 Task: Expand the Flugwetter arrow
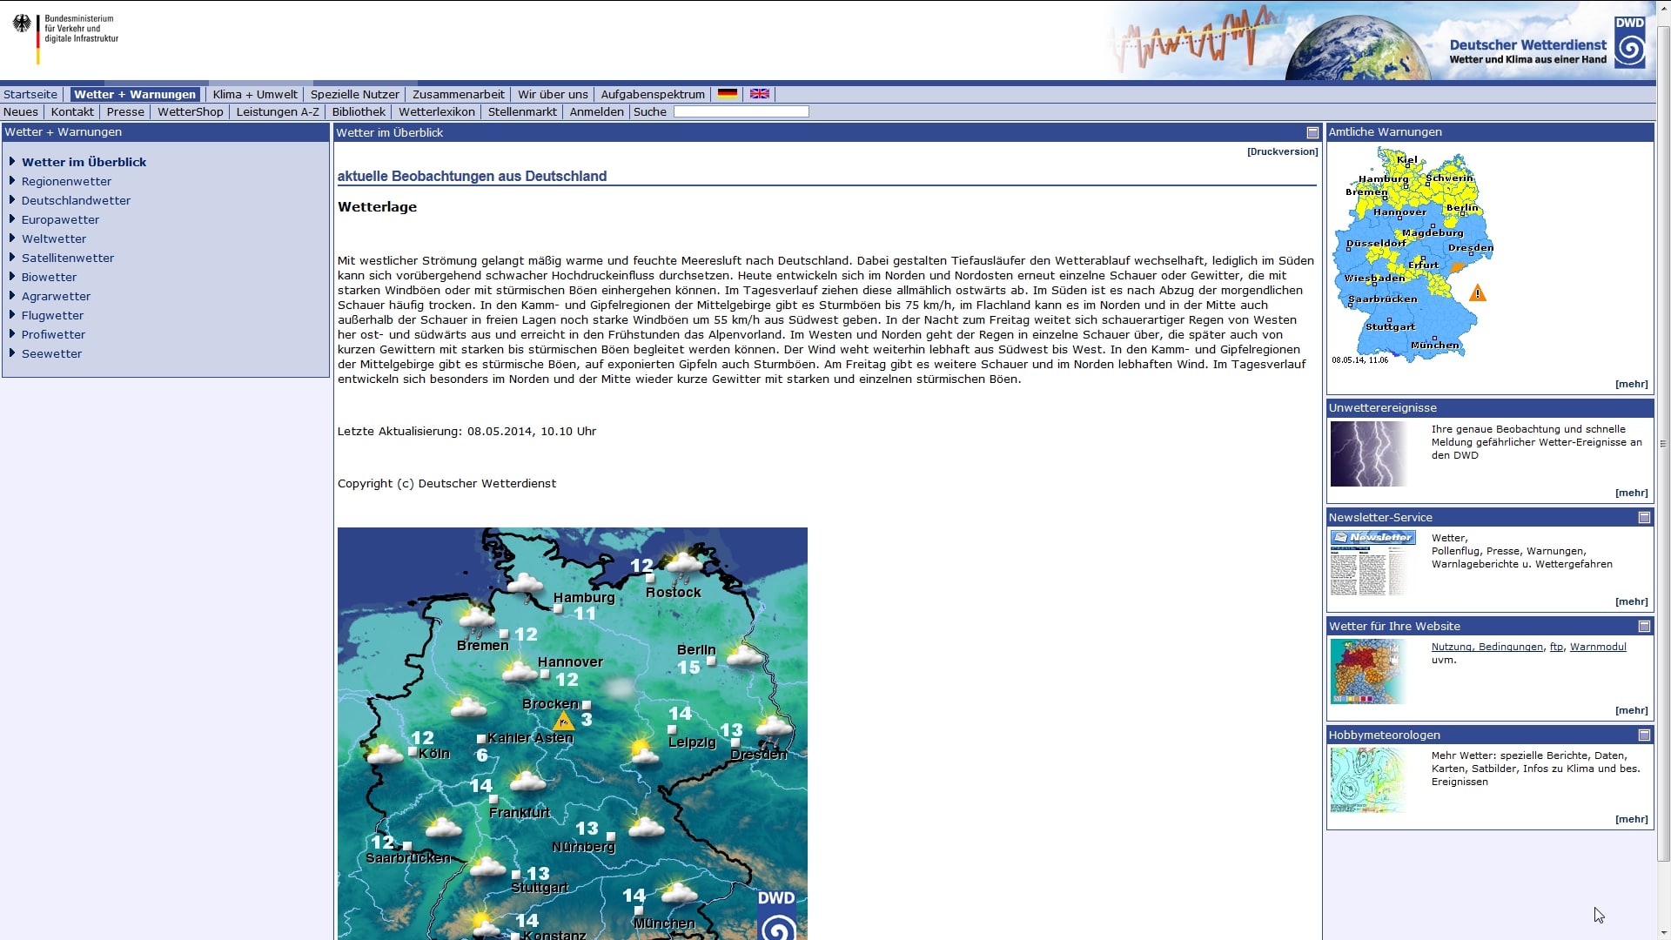tap(12, 315)
